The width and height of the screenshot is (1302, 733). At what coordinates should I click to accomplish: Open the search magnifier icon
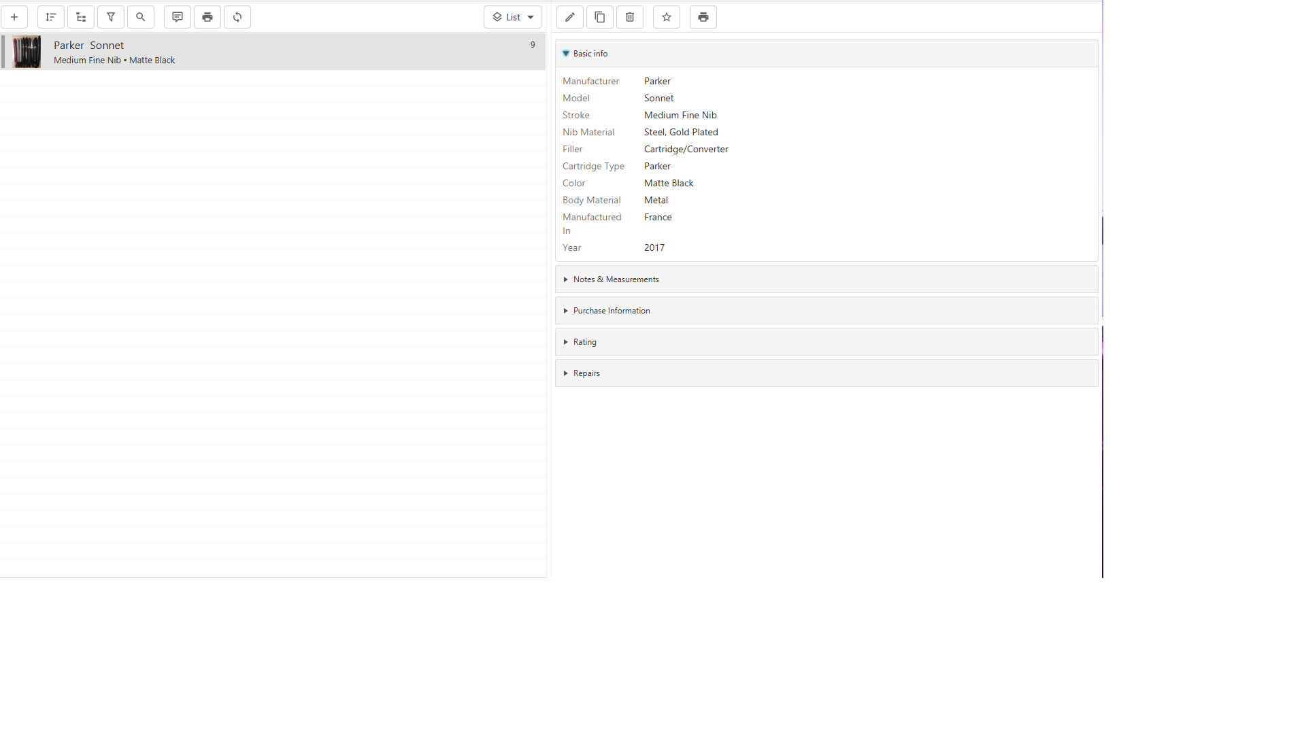tap(141, 17)
